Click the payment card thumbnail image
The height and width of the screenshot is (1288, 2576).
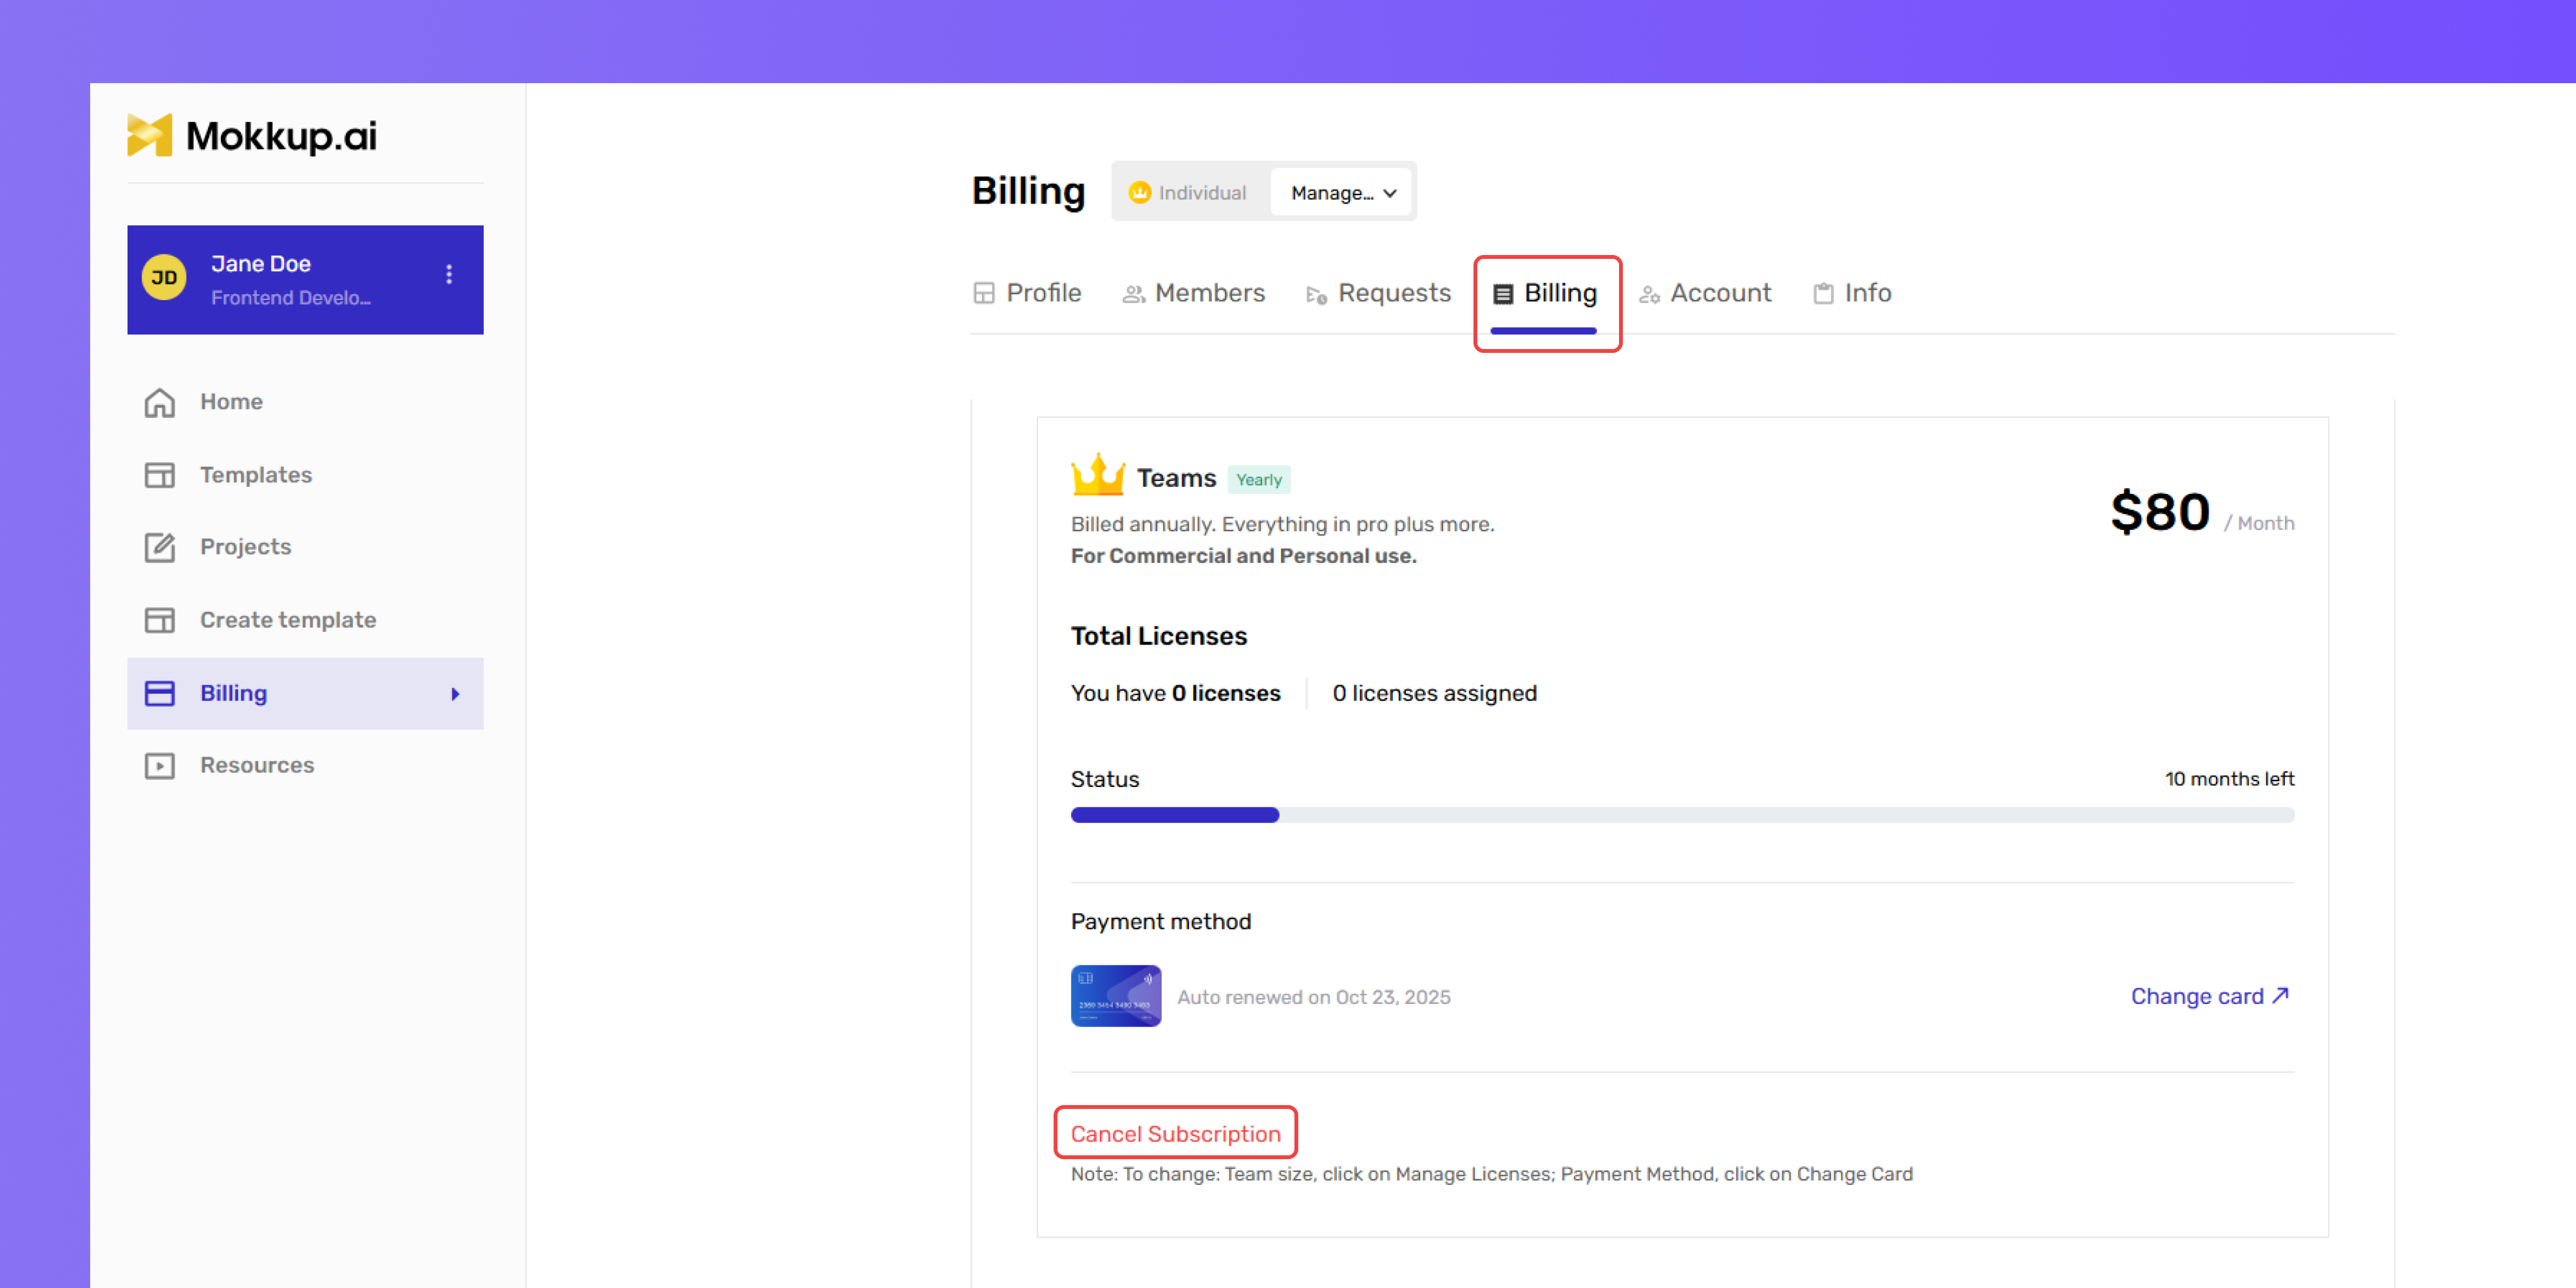tap(1116, 996)
